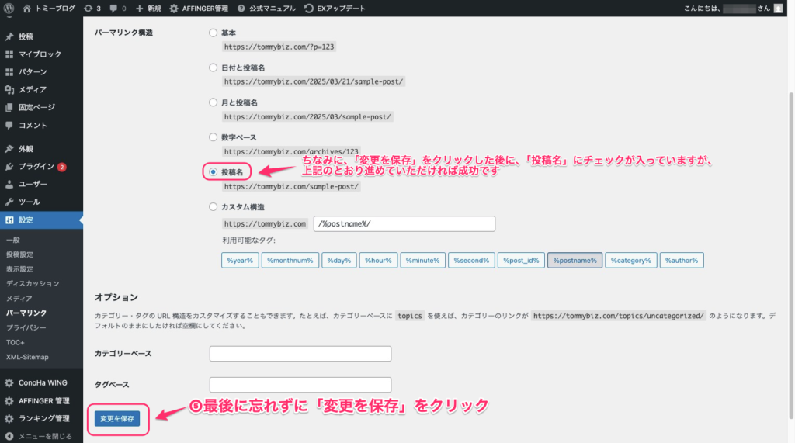Image resolution: width=795 pixels, height=443 pixels.
Task: Click the WordPress logo icon
Action: tap(9, 8)
